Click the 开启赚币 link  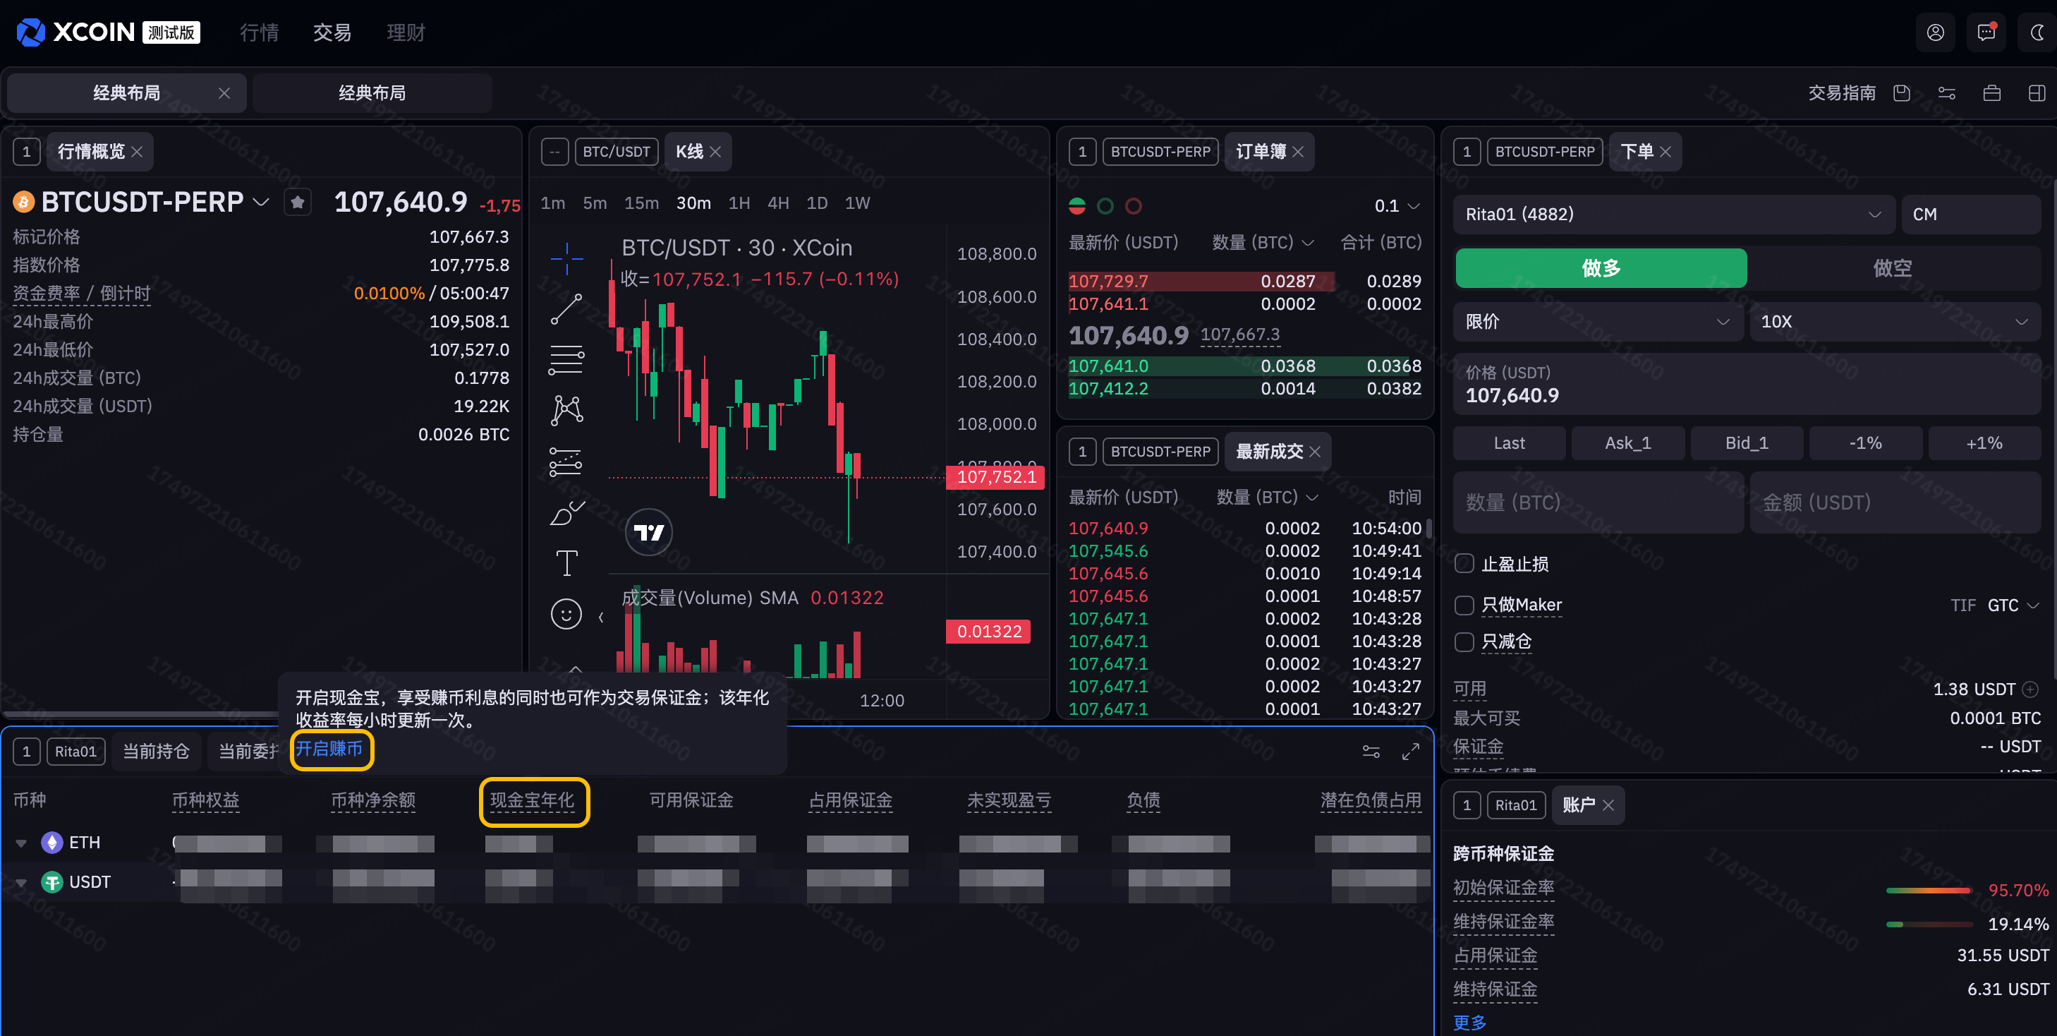[329, 749]
